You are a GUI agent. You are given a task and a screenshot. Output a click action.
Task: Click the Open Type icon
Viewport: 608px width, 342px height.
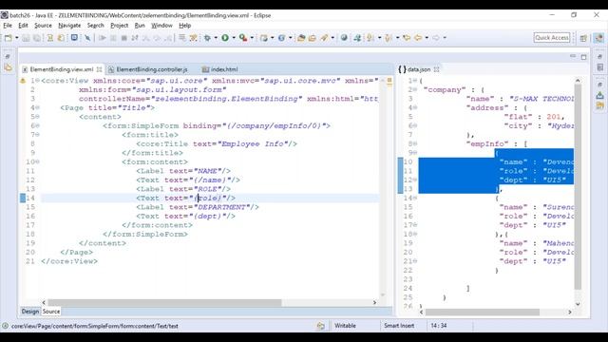[301, 38]
